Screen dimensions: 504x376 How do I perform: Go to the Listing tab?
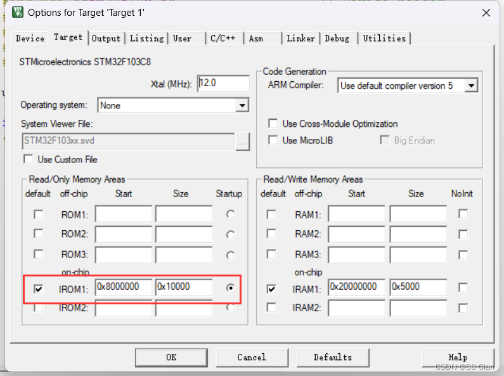click(x=146, y=39)
